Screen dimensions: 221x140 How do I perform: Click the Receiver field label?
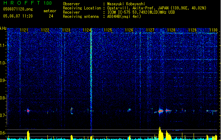click(71, 12)
